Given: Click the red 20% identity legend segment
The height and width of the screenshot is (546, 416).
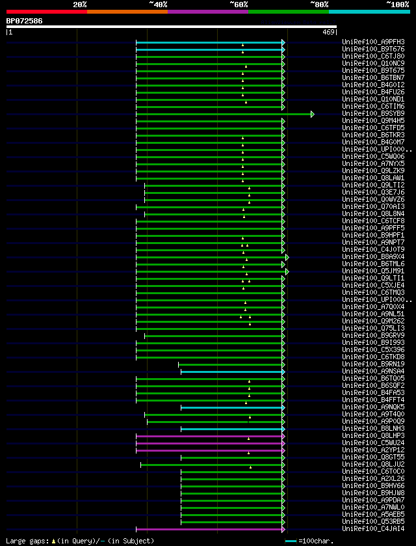Looking at the screenshot, I should (47, 12).
